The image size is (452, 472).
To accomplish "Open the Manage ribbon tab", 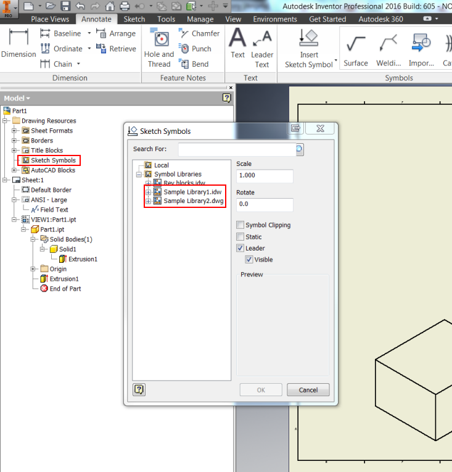I will click(x=200, y=19).
